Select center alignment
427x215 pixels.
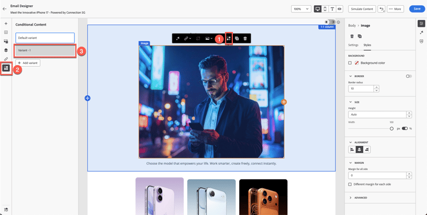(x=359, y=149)
